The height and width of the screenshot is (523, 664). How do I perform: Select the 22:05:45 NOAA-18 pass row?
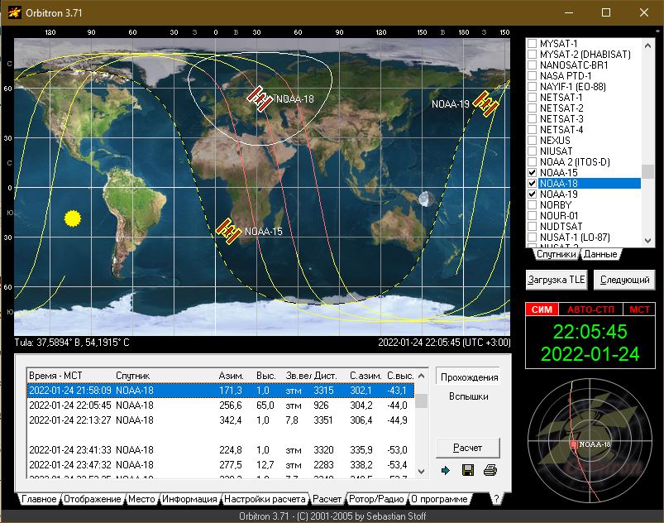tap(221, 405)
